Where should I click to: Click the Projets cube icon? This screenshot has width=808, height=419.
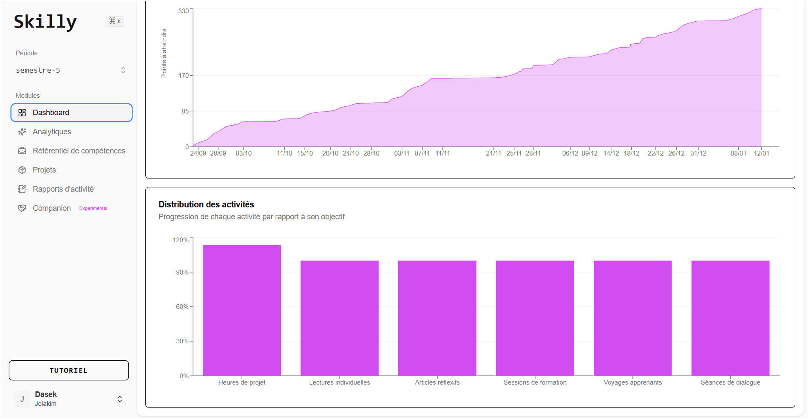click(x=22, y=170)
